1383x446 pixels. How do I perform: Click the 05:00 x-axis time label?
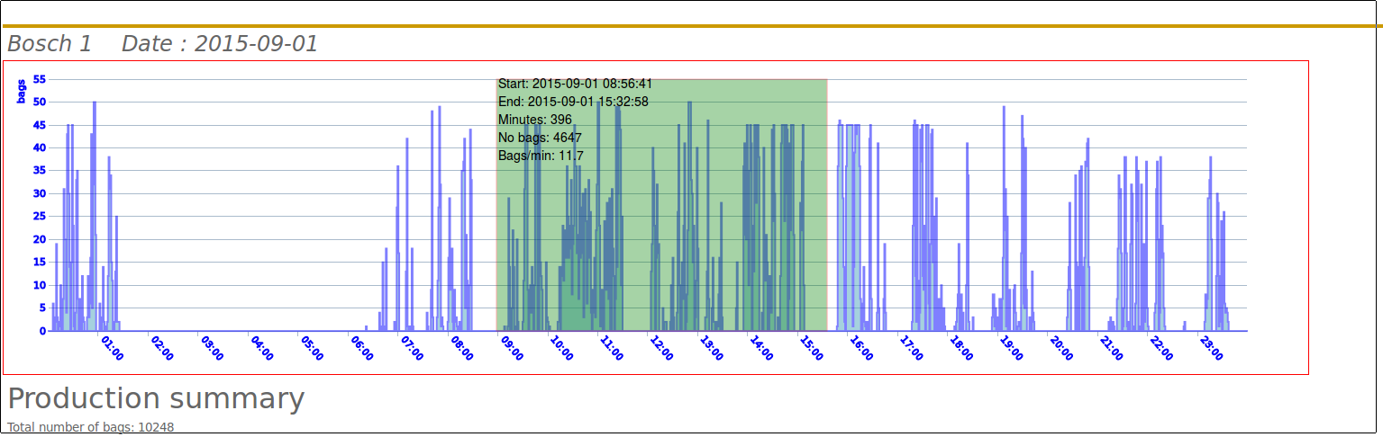(x=312, y=349)
